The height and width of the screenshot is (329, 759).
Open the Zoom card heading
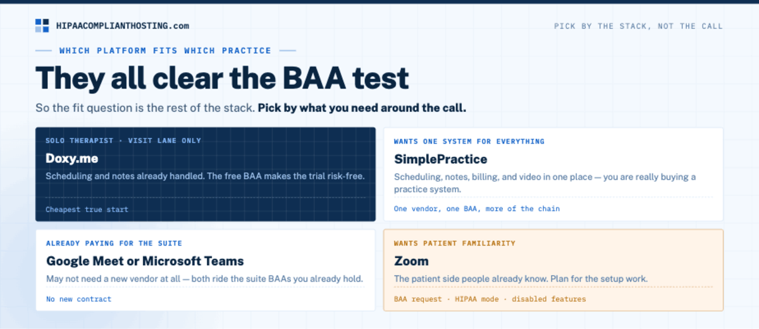pyautogui.click(x=411, y=261)
